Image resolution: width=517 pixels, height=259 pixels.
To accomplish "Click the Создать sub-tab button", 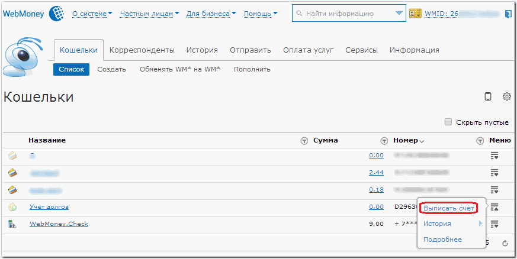I will coord(111,69).
